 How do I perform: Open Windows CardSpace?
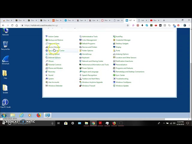[123, 82]
